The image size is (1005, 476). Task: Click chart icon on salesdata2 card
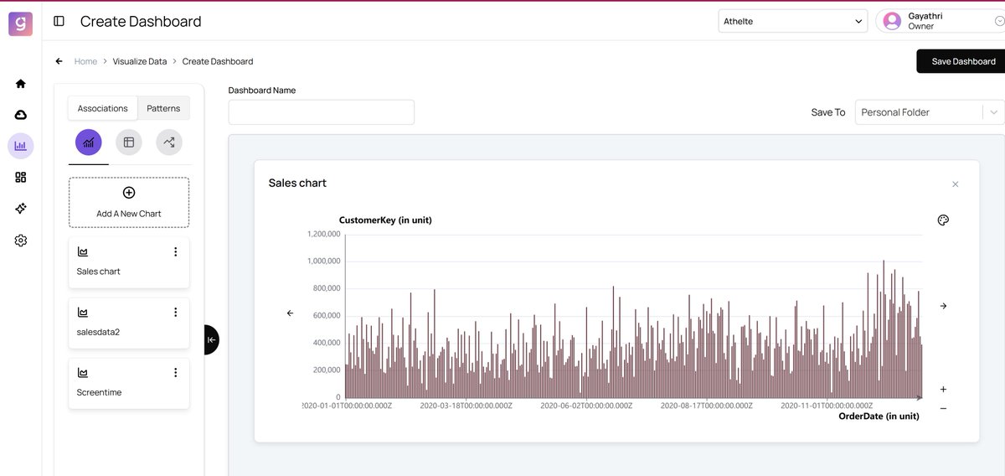[83, 313]
